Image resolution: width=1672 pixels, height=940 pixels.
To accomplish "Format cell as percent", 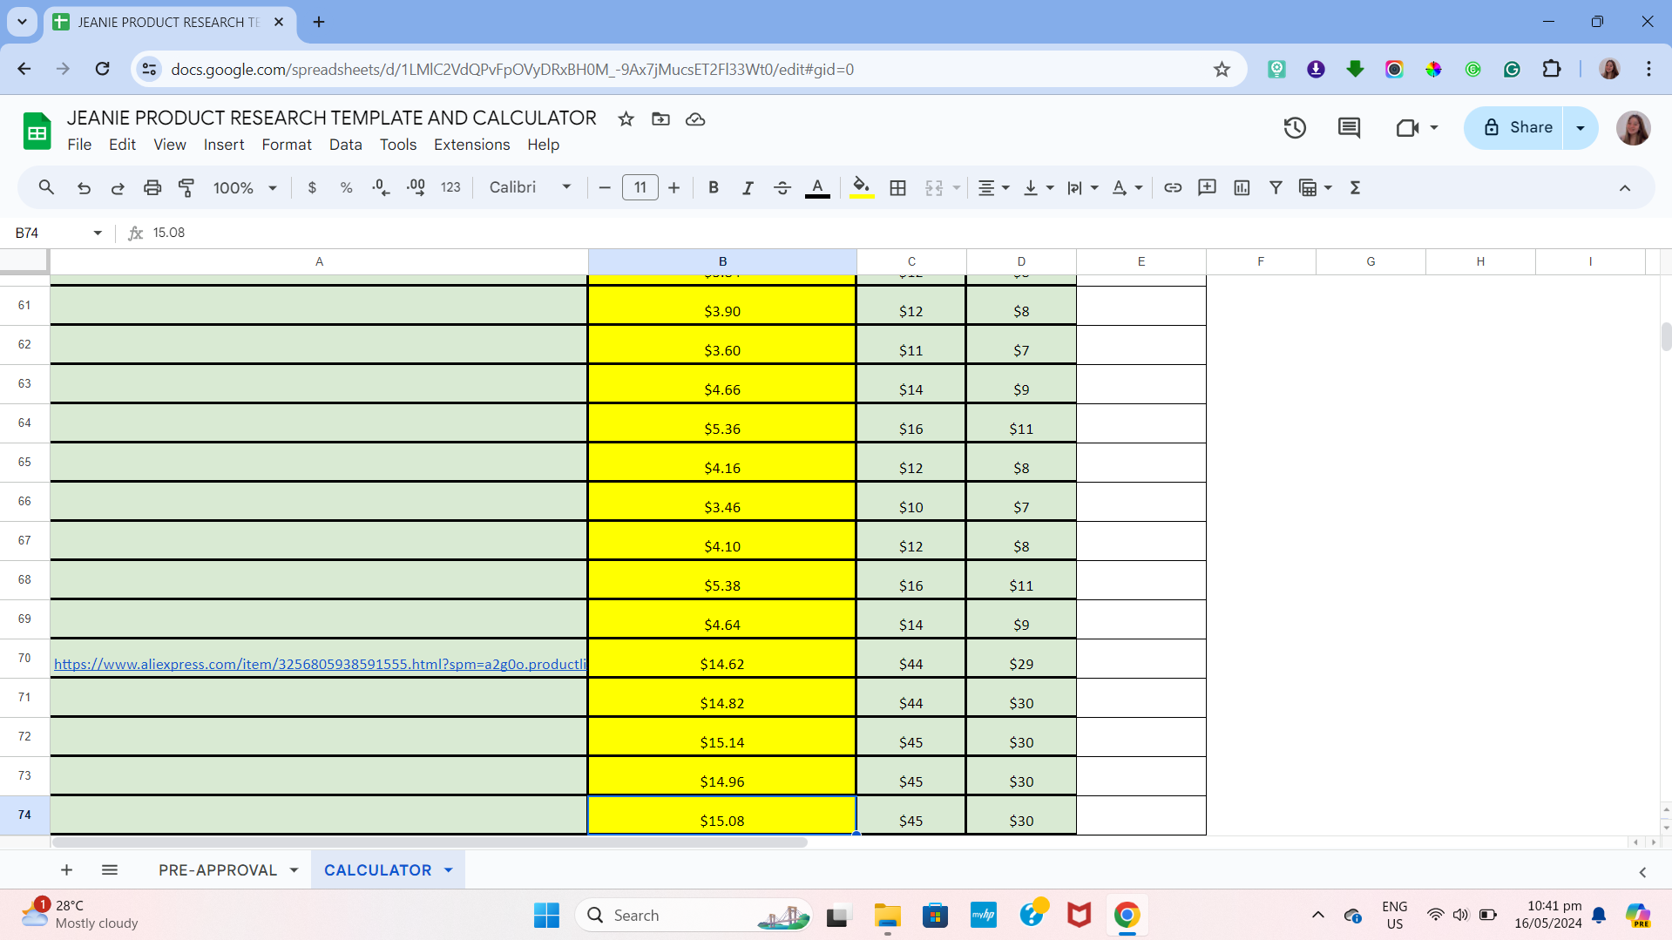I will pos(346,187).
